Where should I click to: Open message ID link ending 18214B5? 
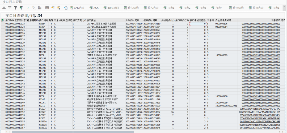click(x=260, y=112)
